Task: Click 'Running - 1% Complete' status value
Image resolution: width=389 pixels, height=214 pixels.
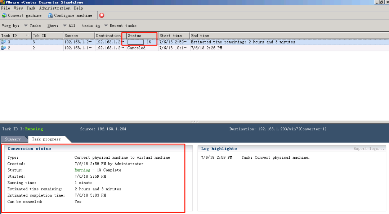Action: [x=98, y=170]
